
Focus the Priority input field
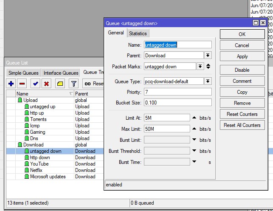coord(178,92)
